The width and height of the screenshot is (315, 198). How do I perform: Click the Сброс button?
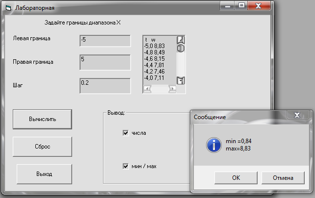point(42,147)
